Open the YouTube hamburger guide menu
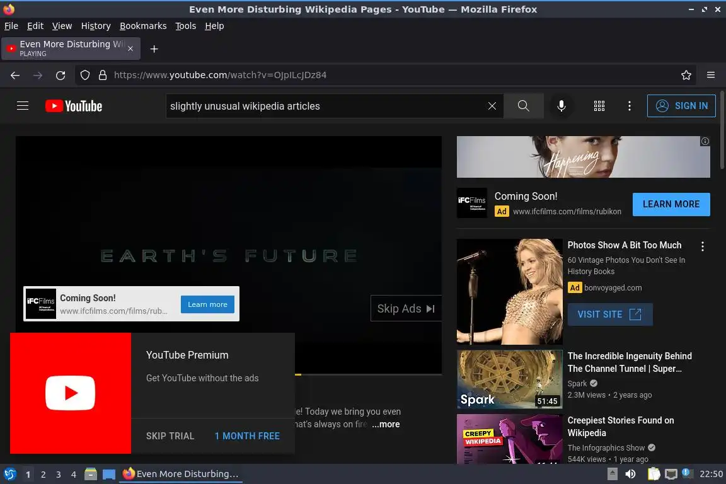This screenshot has height=484, width=726. coord(22,106)
